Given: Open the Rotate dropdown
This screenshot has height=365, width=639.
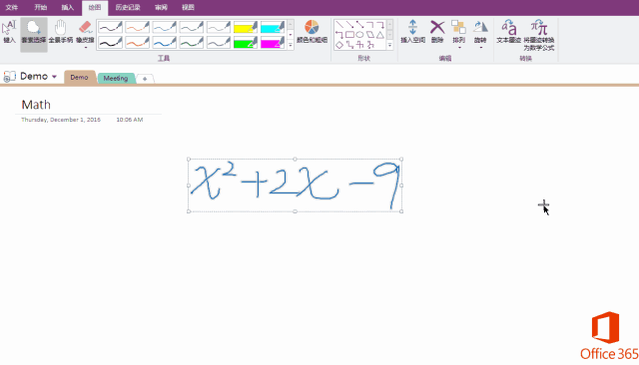Looking at the screenshot, I should [480, 34].
